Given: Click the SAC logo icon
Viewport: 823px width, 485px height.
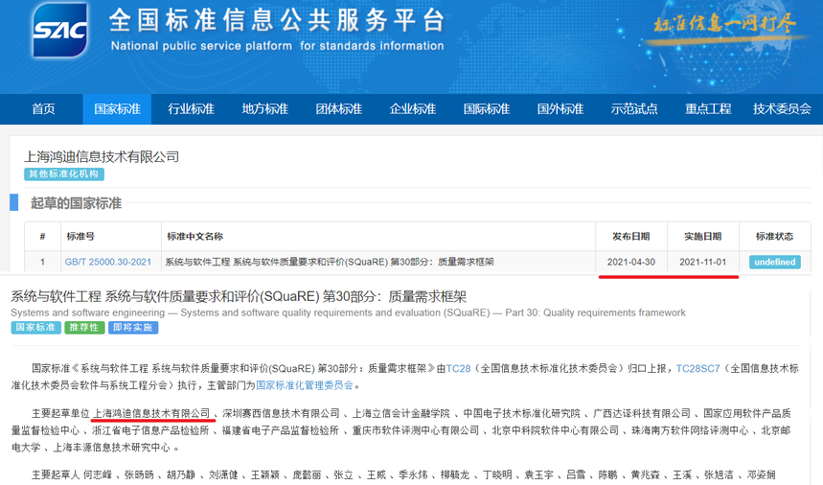Looking at the screenshot, I should (59, 30).
